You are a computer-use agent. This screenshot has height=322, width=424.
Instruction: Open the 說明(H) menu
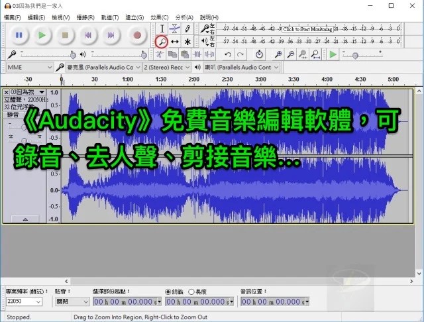[209, 18]
